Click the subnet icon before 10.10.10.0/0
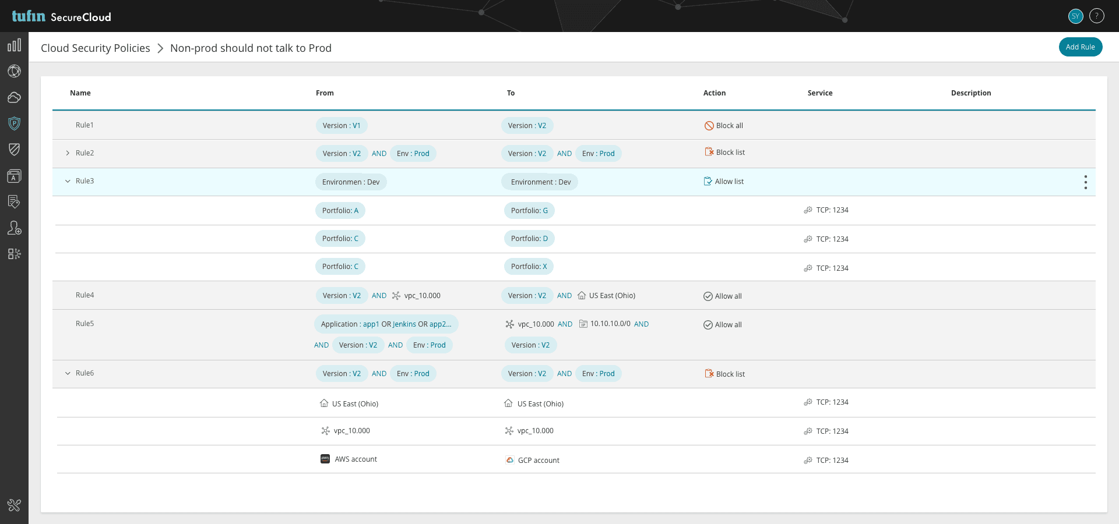Screen dimensions: 1119x524 click(583, 324)
